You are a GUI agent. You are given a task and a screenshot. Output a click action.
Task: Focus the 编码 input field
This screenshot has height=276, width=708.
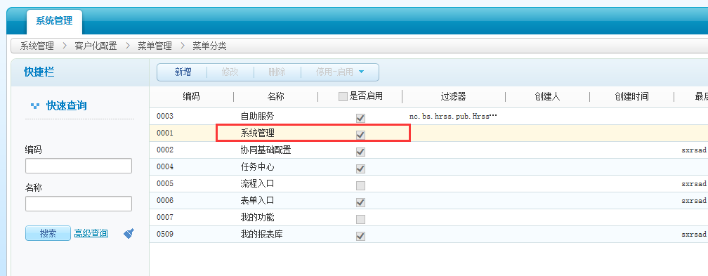click(79, 166)
